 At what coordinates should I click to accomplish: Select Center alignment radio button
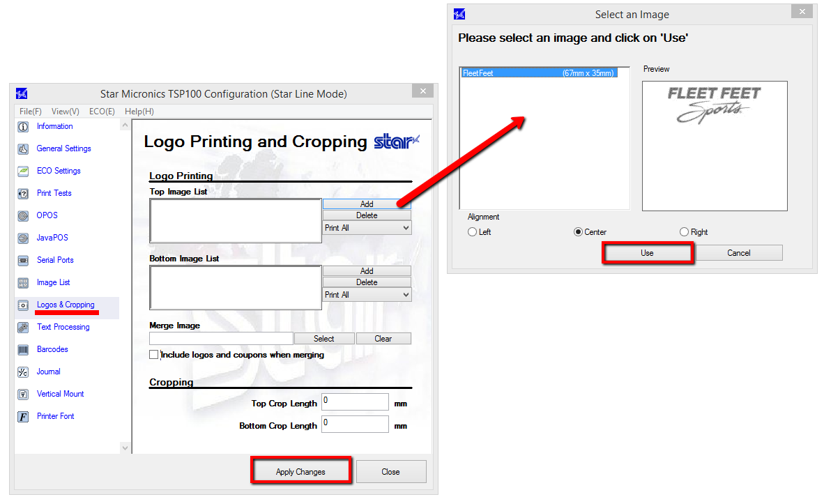578,231
